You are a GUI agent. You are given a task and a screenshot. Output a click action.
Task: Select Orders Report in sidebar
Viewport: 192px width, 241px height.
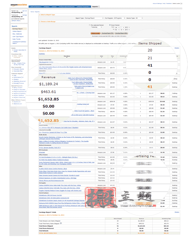[x=17, y=31]
